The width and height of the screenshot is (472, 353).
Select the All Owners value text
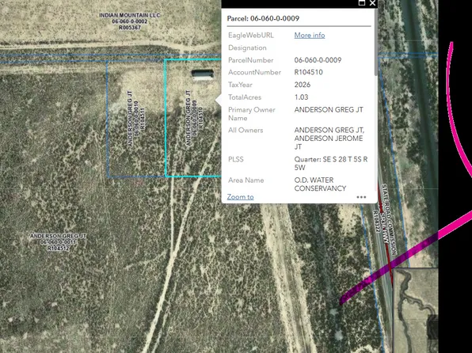tap(329, 139)
